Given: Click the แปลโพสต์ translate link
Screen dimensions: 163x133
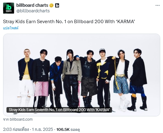Looking at the screenshot, I should click(x=11, y=28).
